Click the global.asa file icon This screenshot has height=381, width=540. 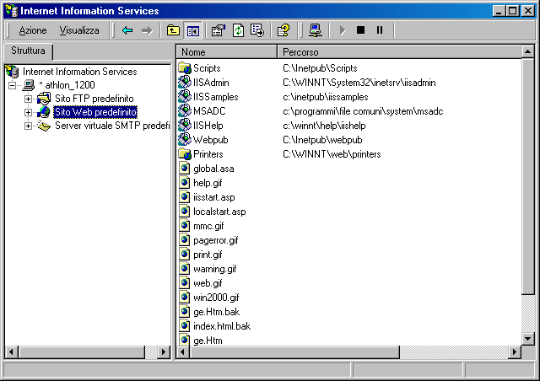[185, 169]
